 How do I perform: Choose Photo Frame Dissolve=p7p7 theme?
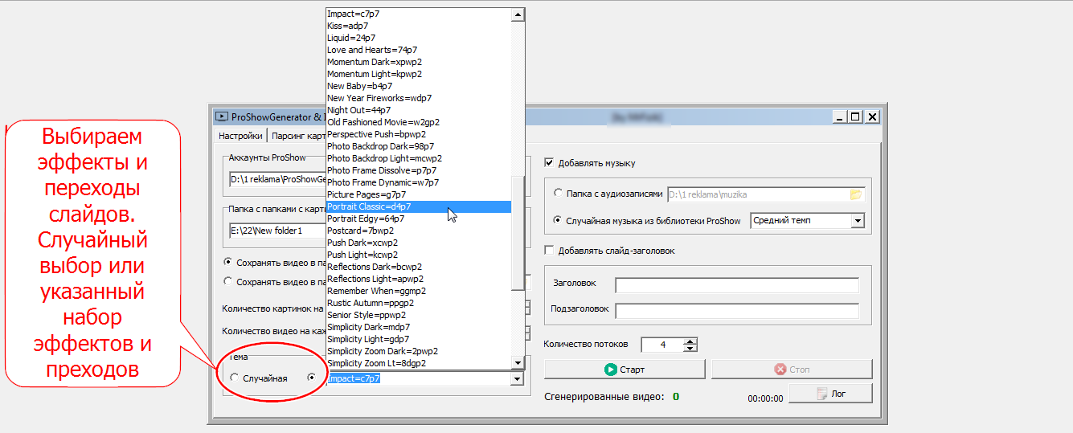click(x=419, y=170)
